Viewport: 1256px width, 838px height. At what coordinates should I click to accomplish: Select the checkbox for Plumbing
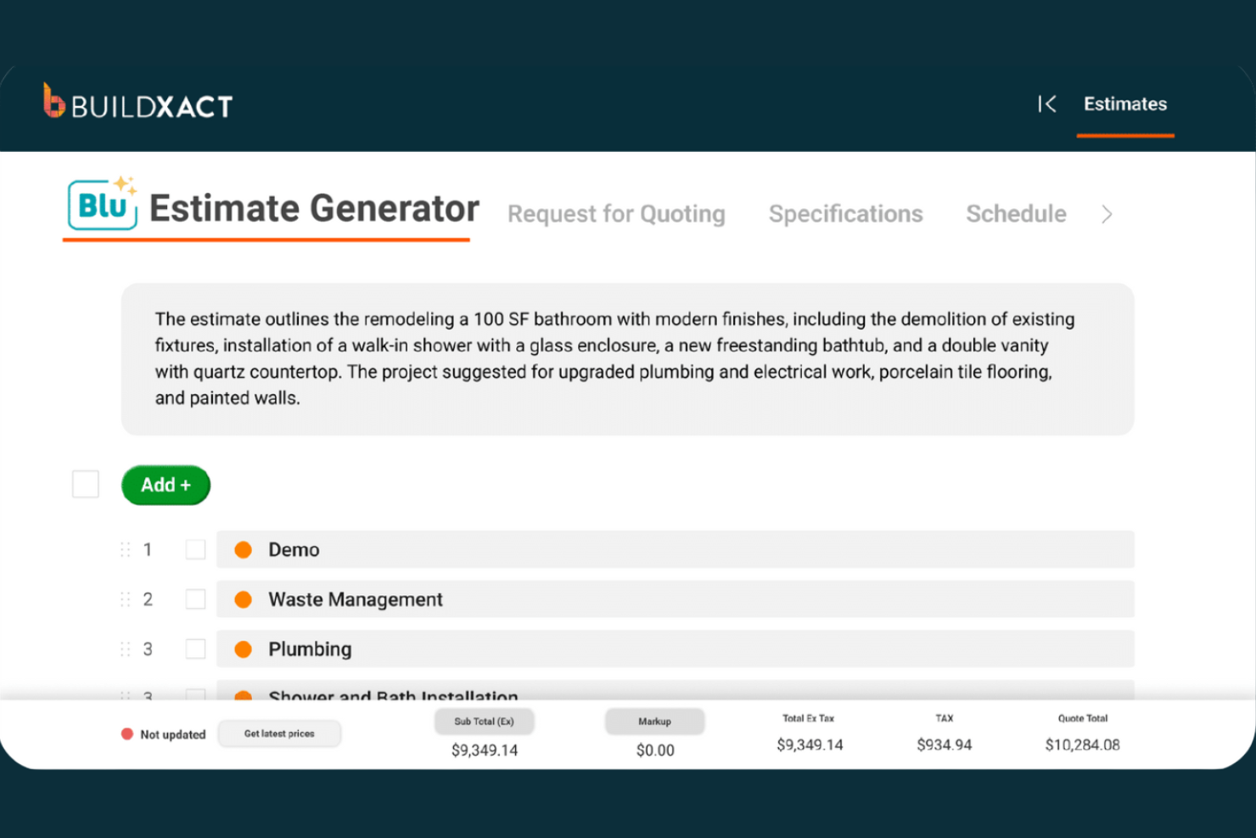[x=195, y=649]
